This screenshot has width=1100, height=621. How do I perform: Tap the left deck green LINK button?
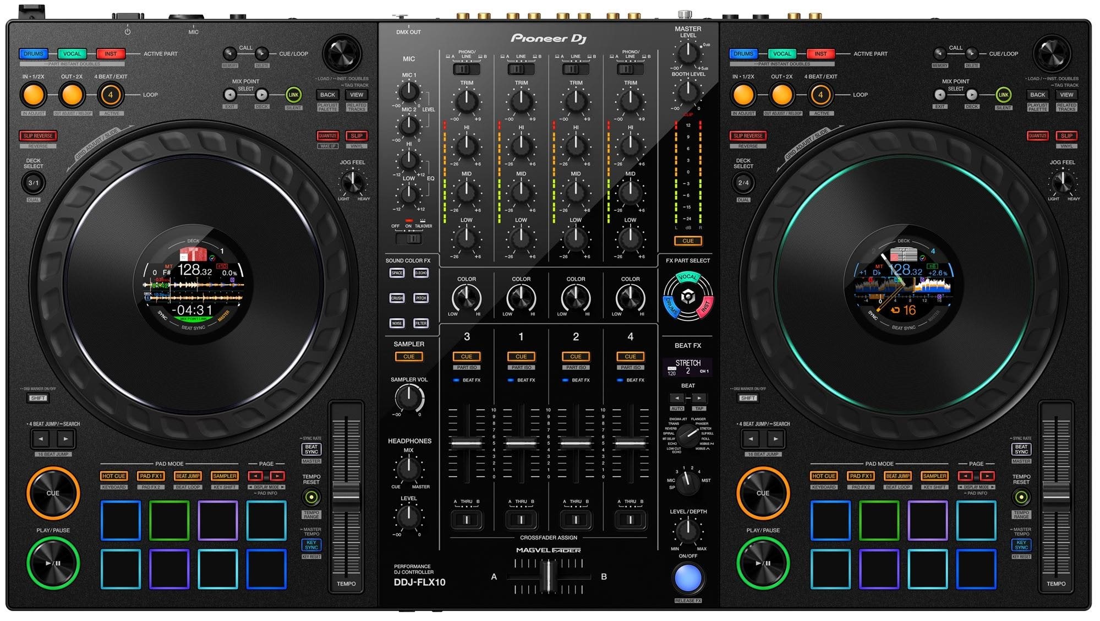click(293, 95)
